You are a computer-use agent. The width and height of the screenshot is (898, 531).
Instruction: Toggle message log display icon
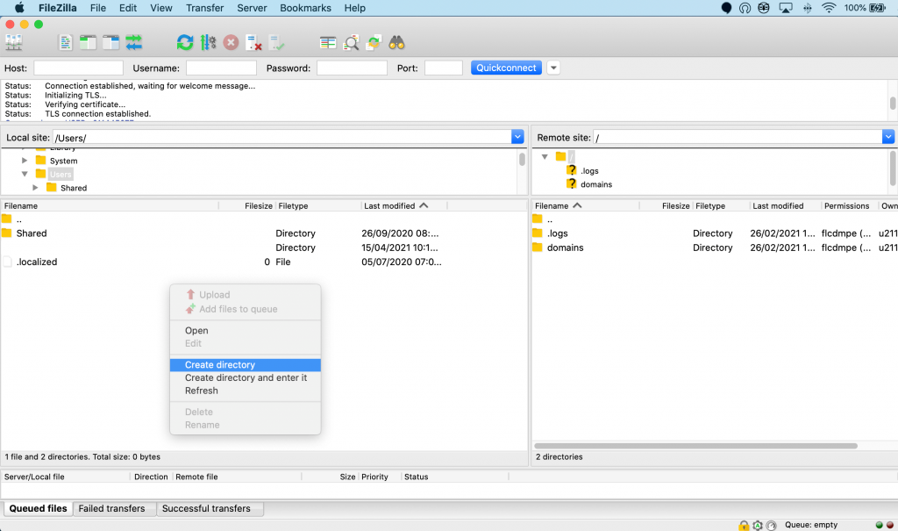[66, 42]
